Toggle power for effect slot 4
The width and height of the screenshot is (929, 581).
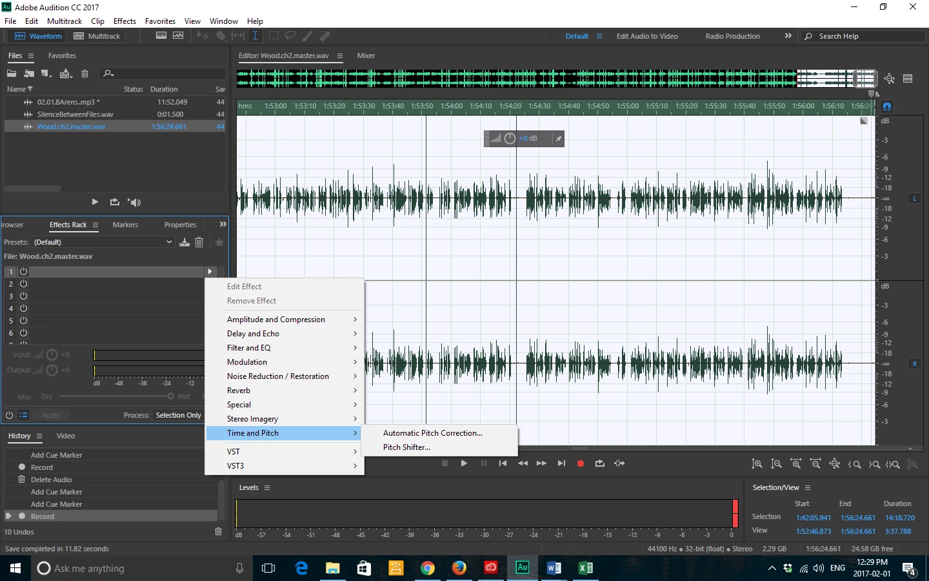[x=23, y=309]
